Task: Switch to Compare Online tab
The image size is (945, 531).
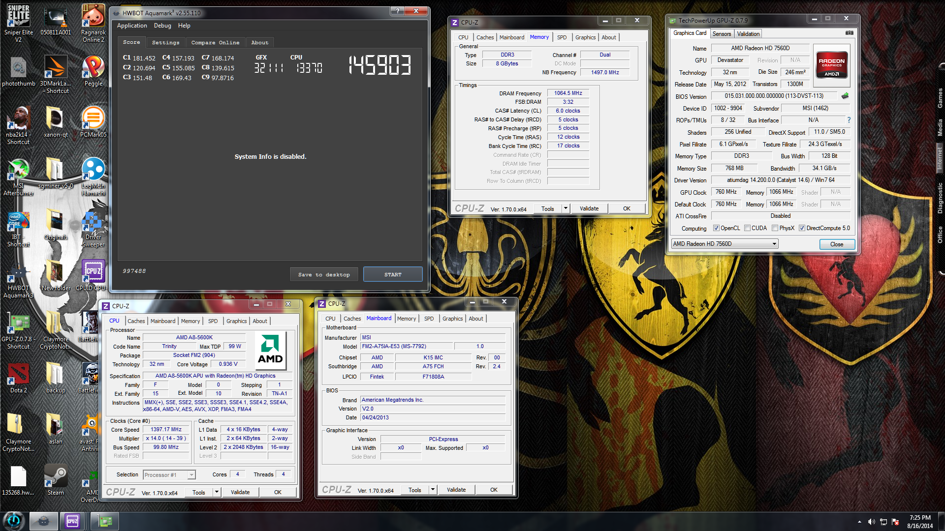Action: click(215, 43)
